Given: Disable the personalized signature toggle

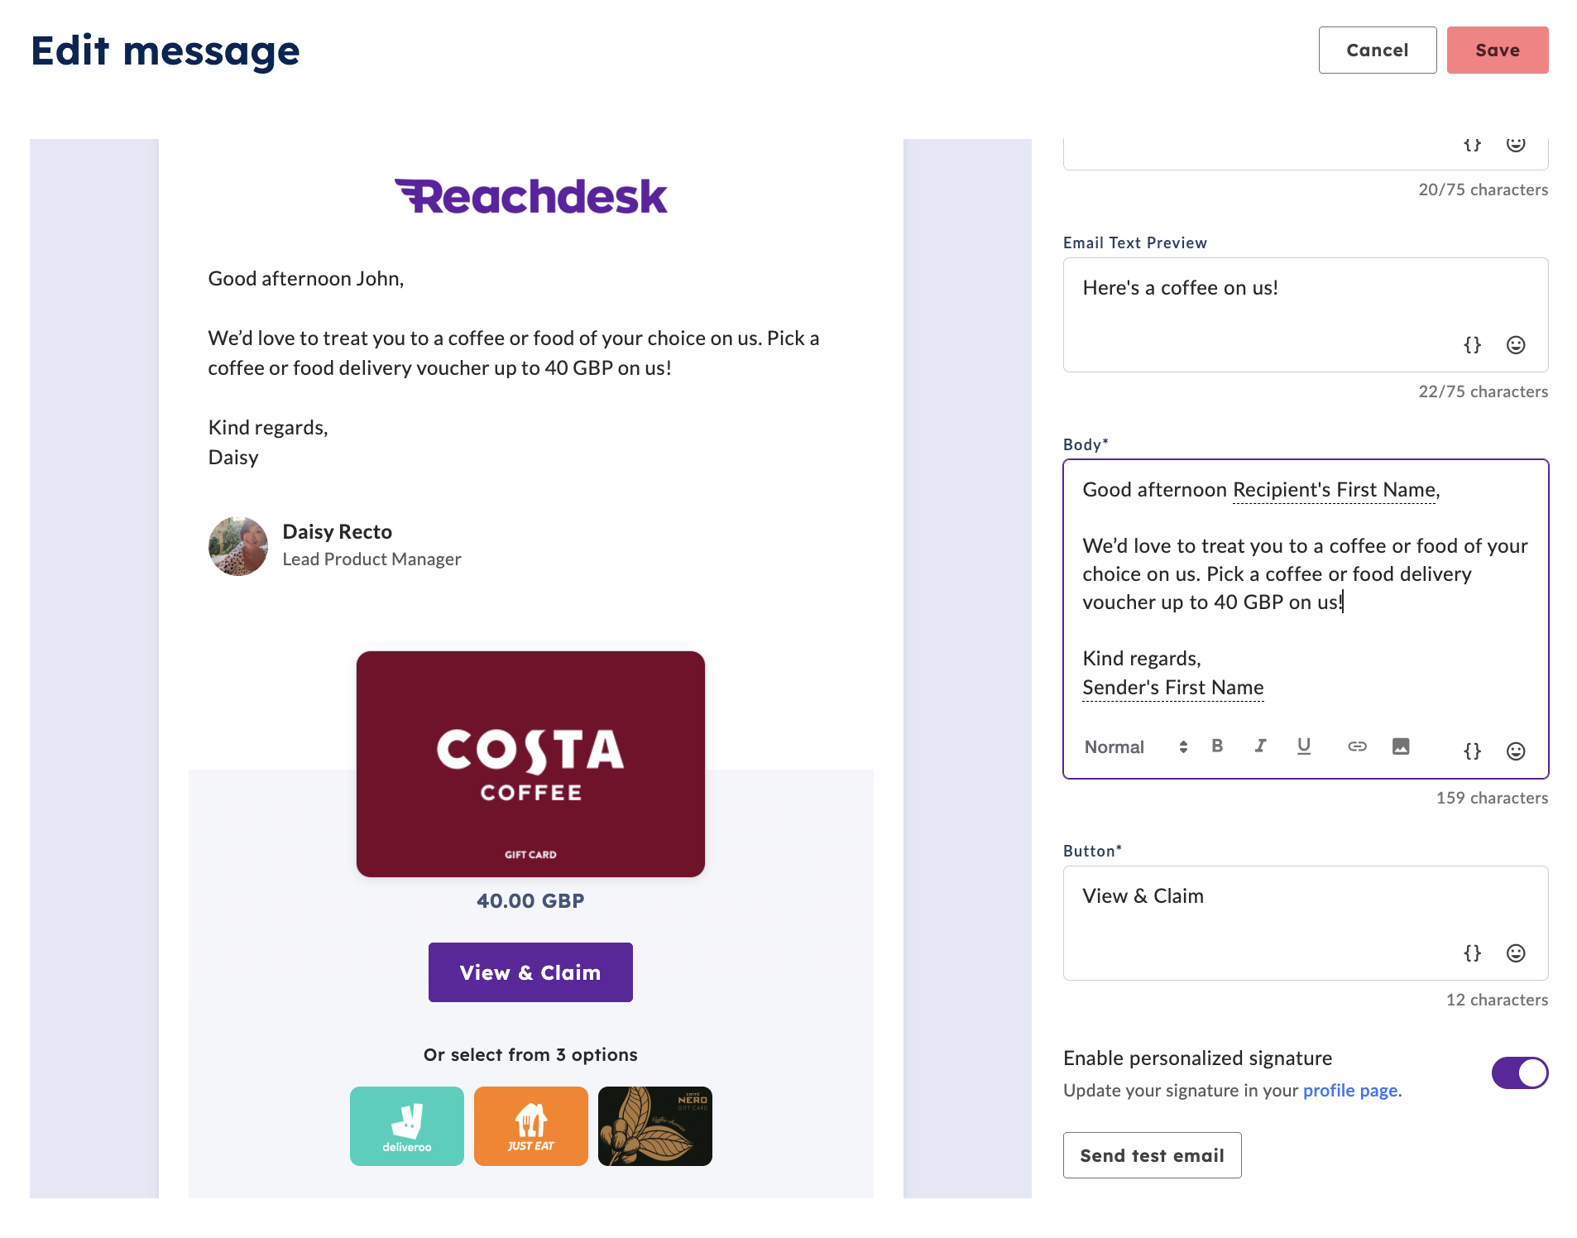Looking at the screenshot, I should point(1519,1073).
